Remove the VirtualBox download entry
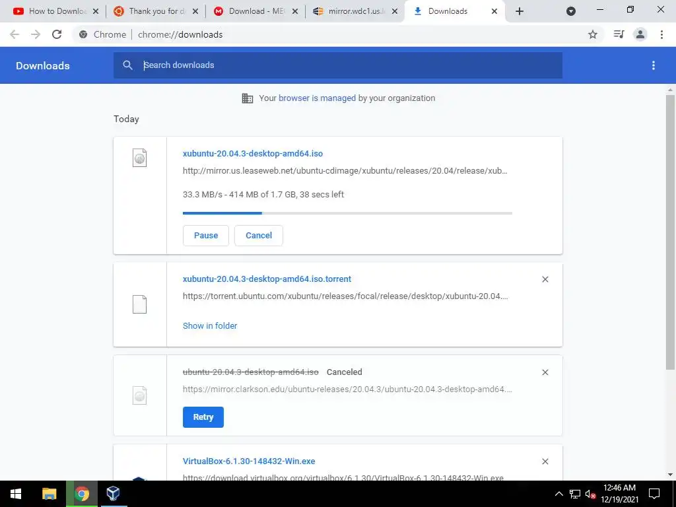Screen dimensions: 676x507 click(545, 461)
